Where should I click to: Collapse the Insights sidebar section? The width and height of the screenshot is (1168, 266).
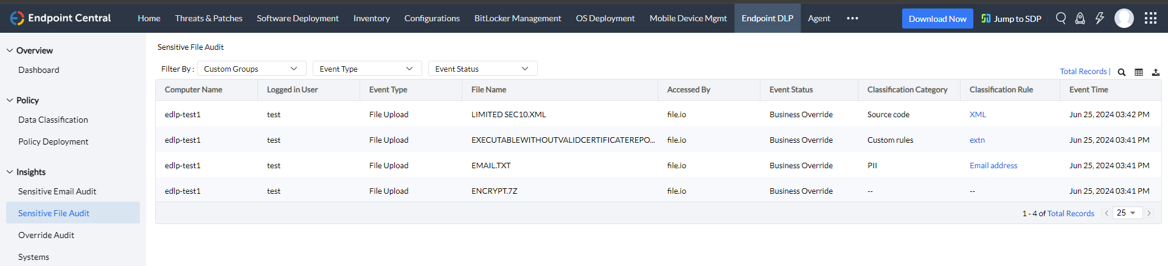point(10,172)
